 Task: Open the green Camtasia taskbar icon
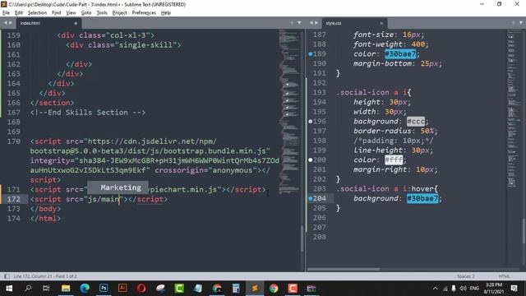point(179,289)
